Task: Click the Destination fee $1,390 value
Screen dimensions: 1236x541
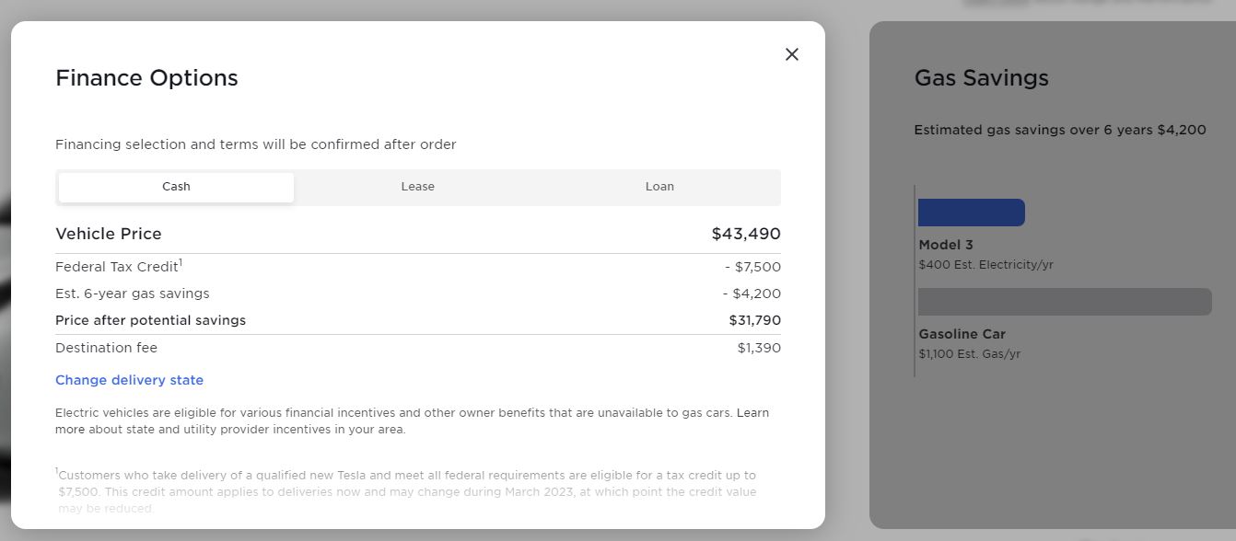Action: pyautogui.click(x=759, y=348)
